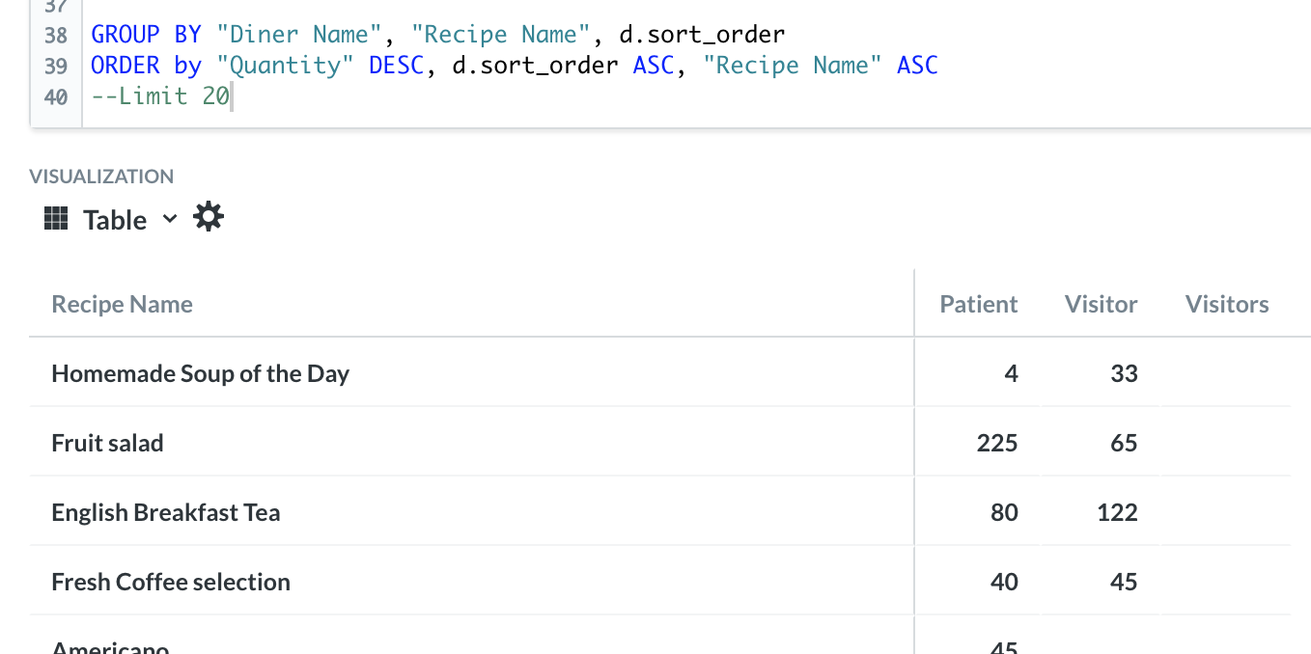The width and height of the screenshot is (1311, 654).
Task: Open visualization settings gear icon
Action: point(209,217)
